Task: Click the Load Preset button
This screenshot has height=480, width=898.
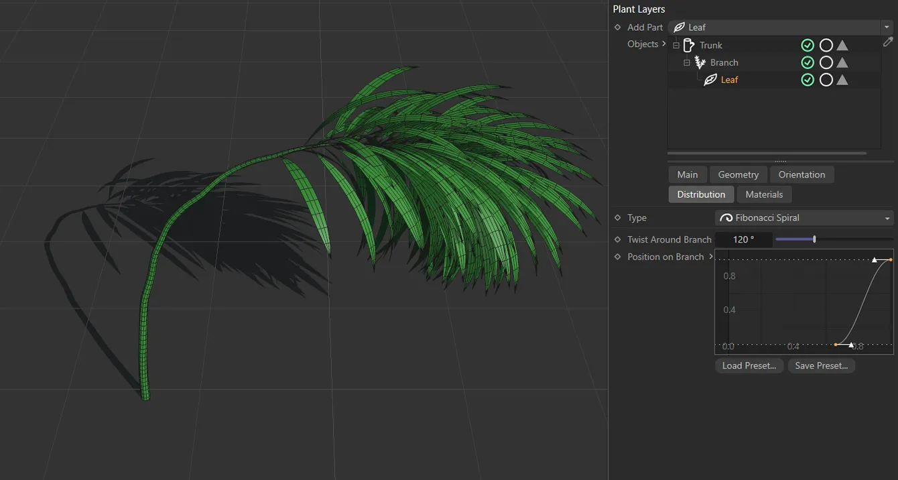Action: [749, 365]
